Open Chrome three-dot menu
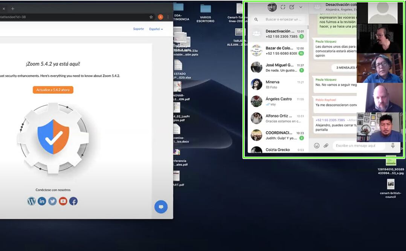This screenshot has height=251, width=406. tap(168, 17)
